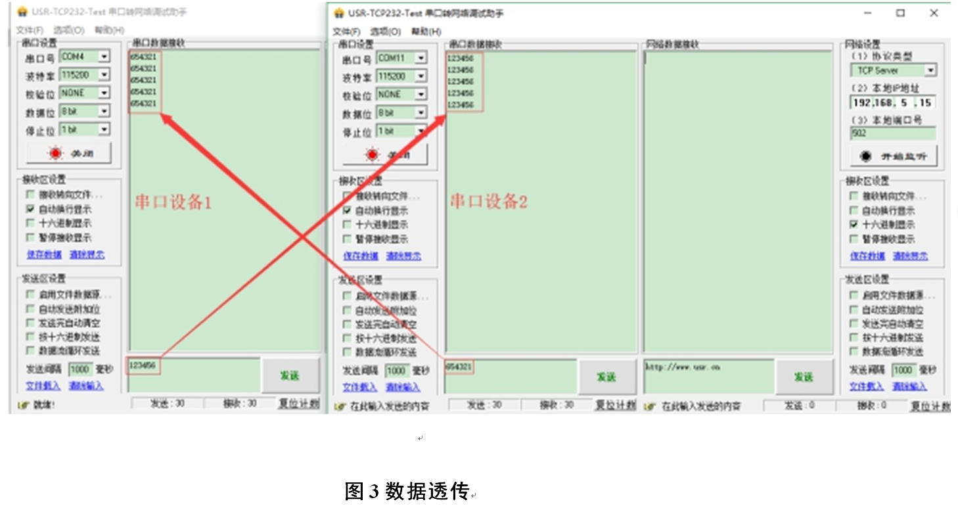Click the red indicator on COM11 close-port button
The image size is (958, 510).
[373, 155]
